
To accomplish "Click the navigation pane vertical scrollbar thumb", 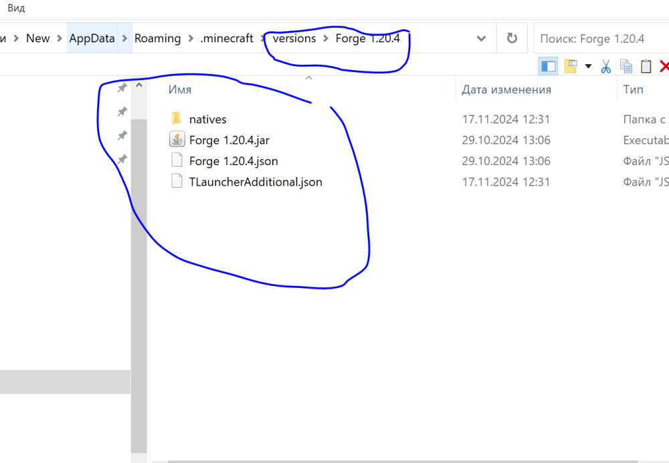I will [139, 286].
